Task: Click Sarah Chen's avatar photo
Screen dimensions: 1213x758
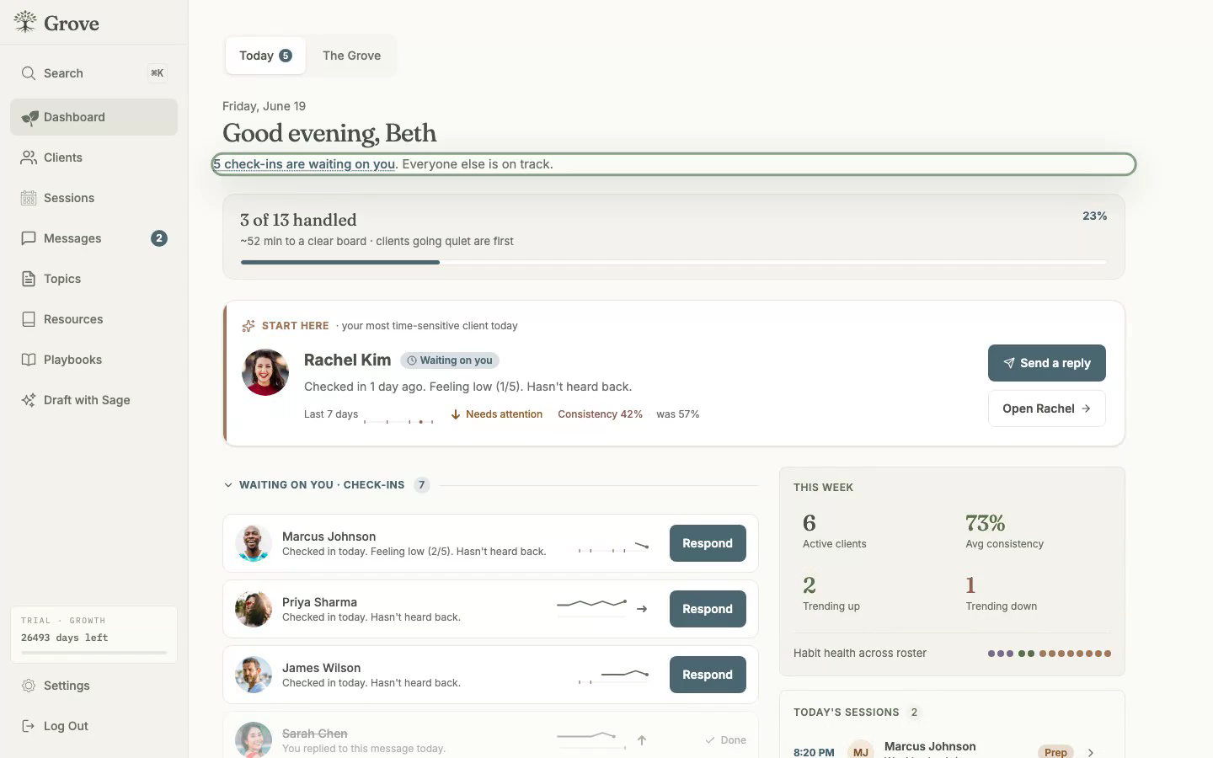Action: [253, 739]
